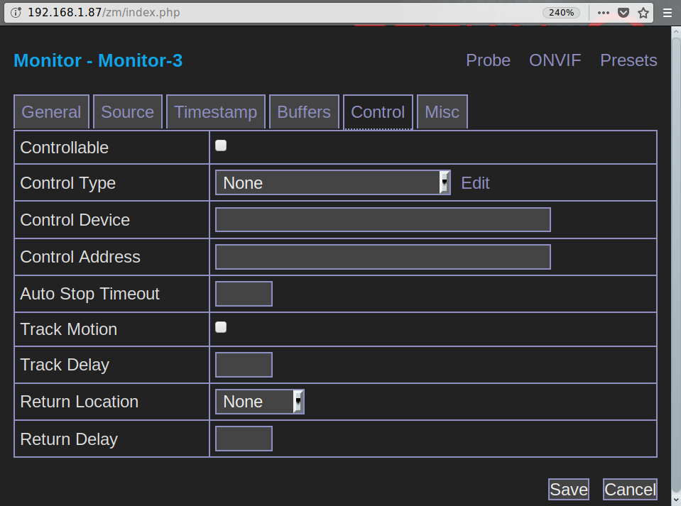The image size is (681, 506).
Task: Go to the Timestamp tab
Action: pos(216,112)
